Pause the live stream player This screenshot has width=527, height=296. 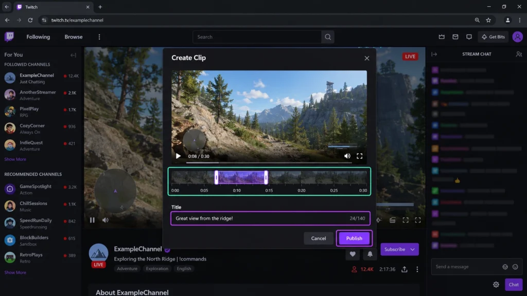pos(92,220)
